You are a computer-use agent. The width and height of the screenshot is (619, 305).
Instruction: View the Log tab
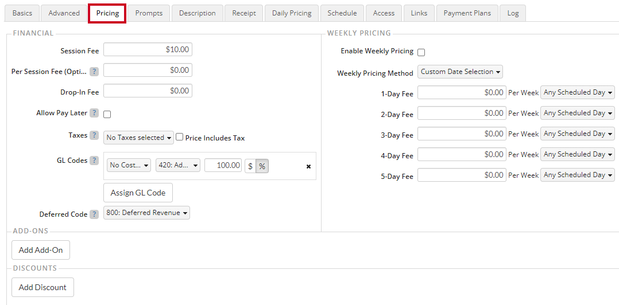point(513,13)
